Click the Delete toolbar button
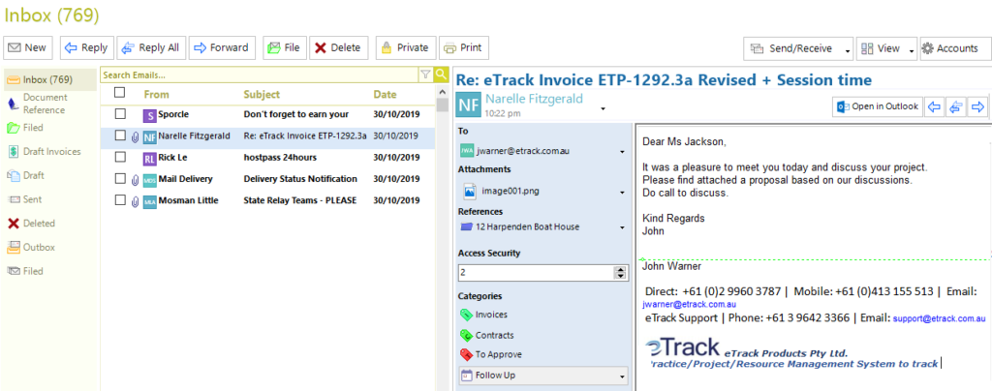 coord(338,48)
